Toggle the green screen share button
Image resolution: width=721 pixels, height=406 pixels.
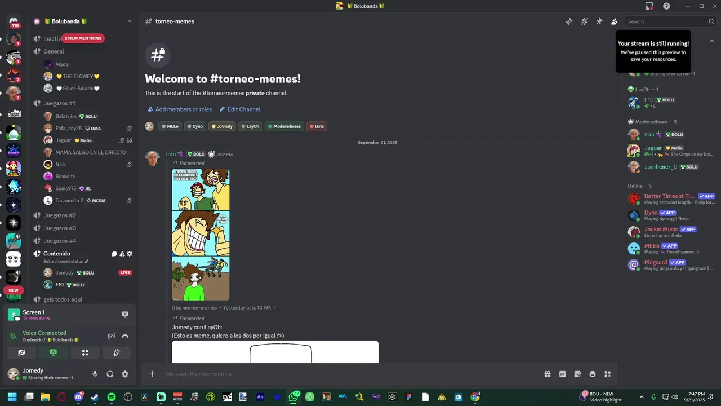point(54,352)
